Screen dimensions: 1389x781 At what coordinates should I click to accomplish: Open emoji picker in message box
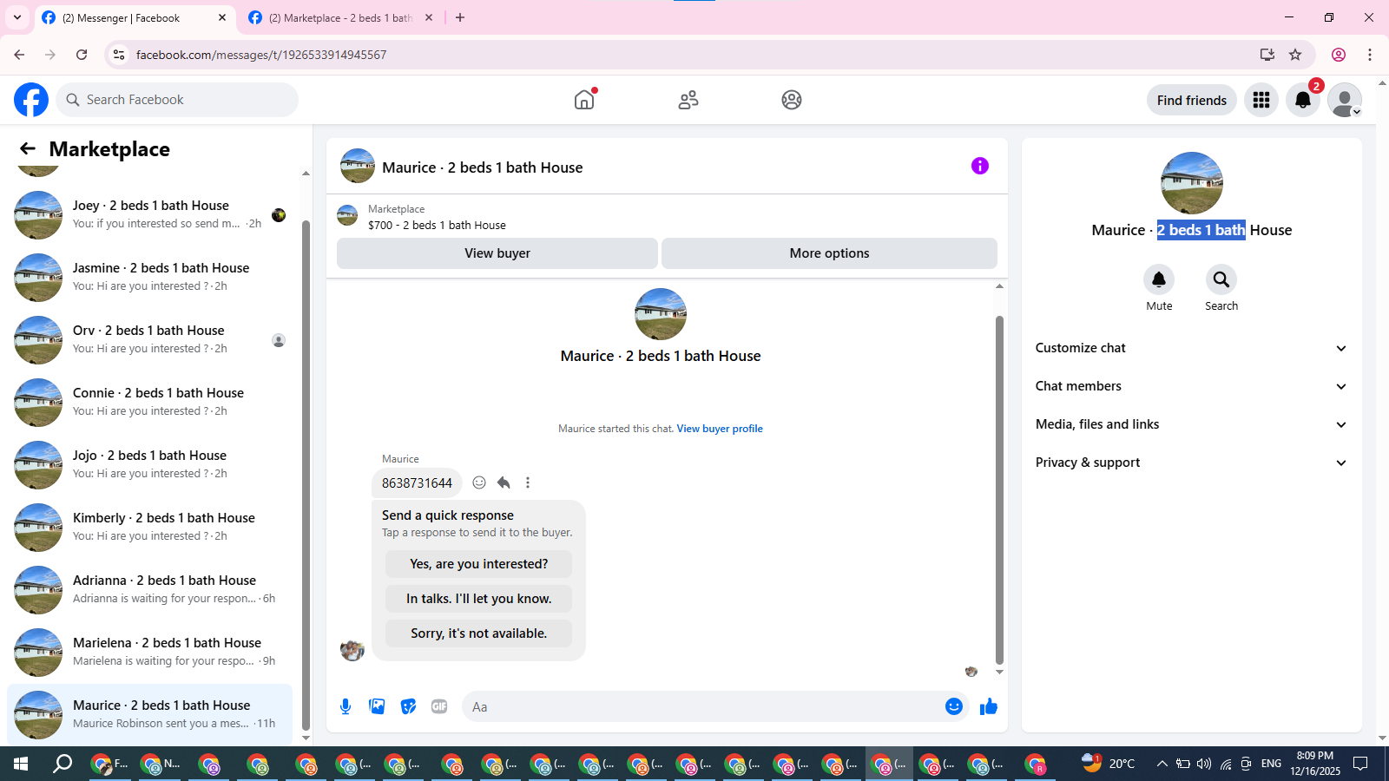[x=954, y=706]
